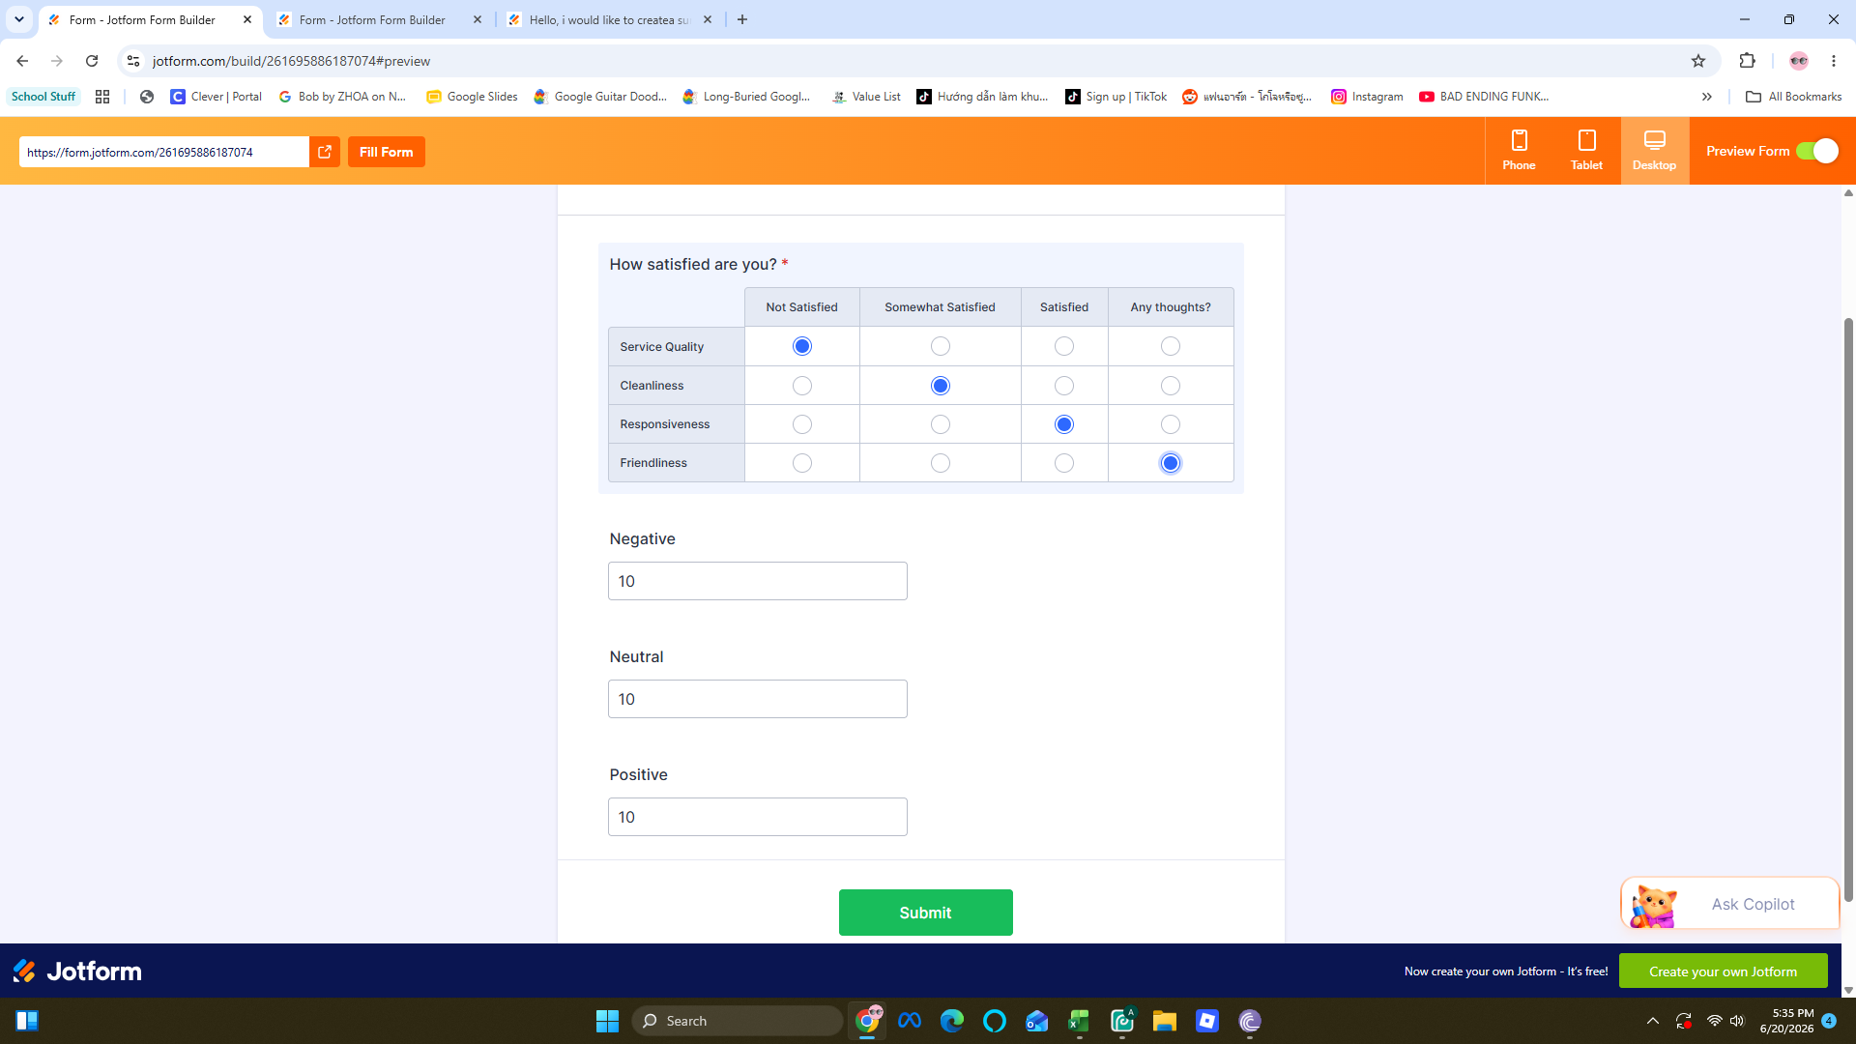The height and width of the screenshot is (1044, 1856).
Task: Select Any thoughts for Service Quality
Action: [1170, 346]
